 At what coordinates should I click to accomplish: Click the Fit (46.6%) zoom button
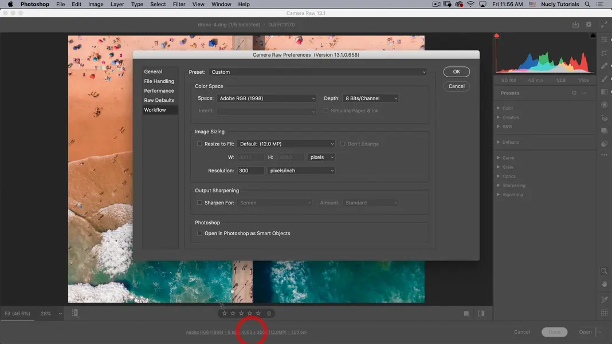17,314
